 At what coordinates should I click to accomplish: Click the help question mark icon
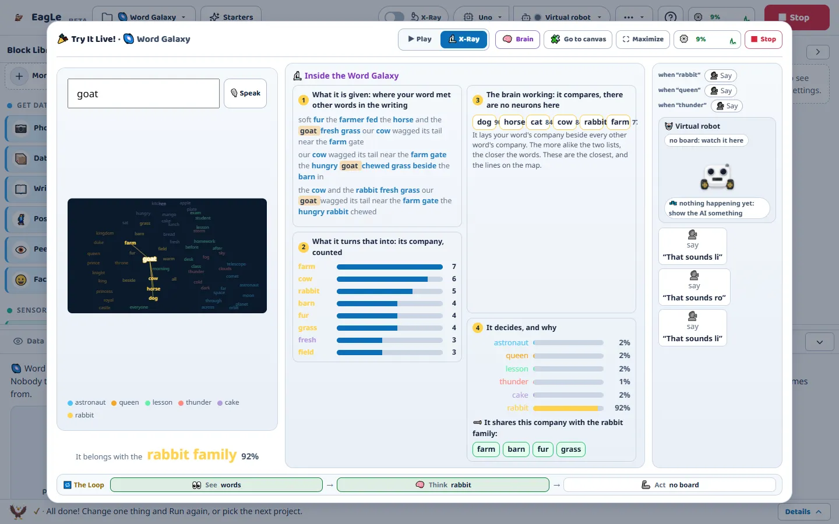(x=671, y=17)
